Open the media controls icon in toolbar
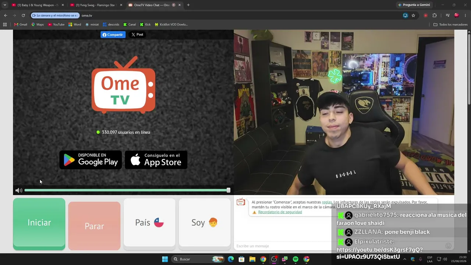Viewport: 471px width, 265px height. [447, 15]
